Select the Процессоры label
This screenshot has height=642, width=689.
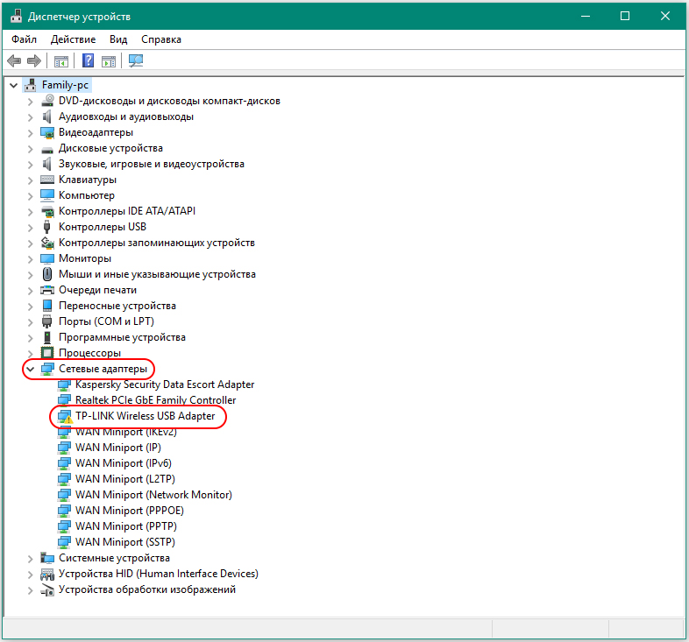coord(89,353)
